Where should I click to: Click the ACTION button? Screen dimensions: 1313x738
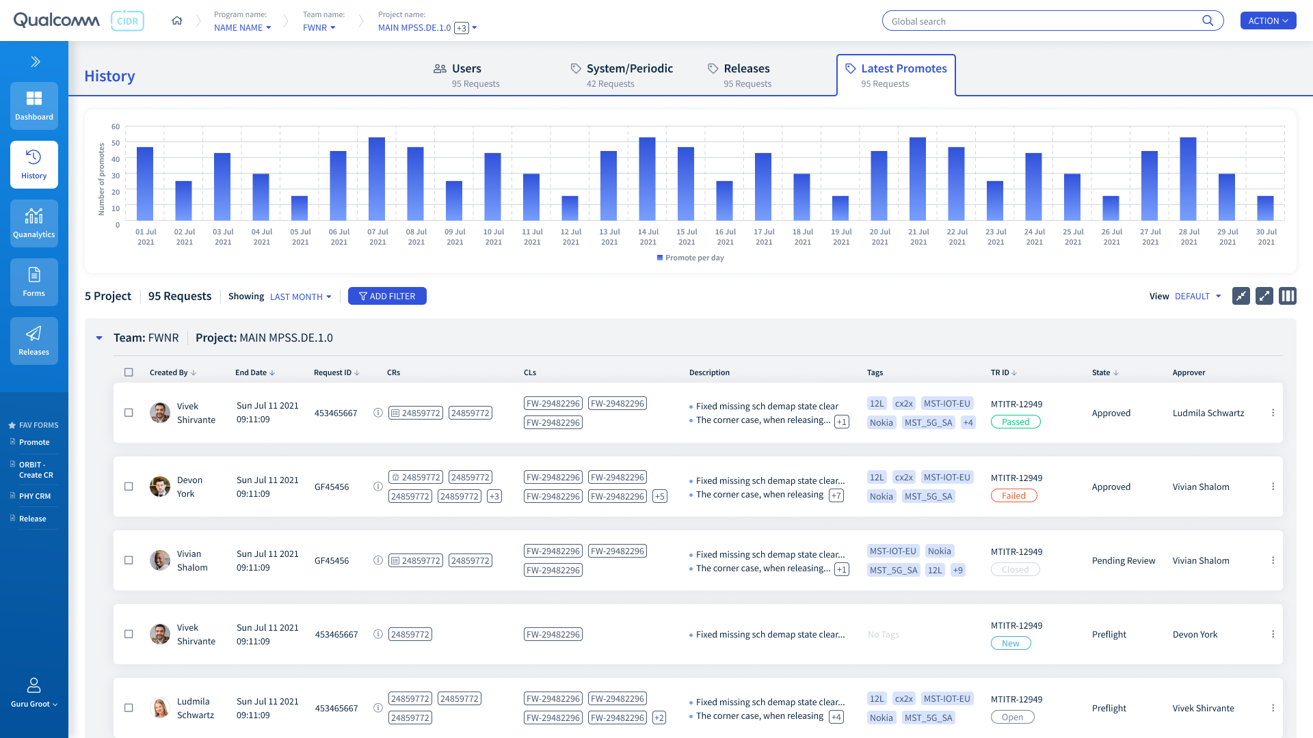(x=1268, y=20)
